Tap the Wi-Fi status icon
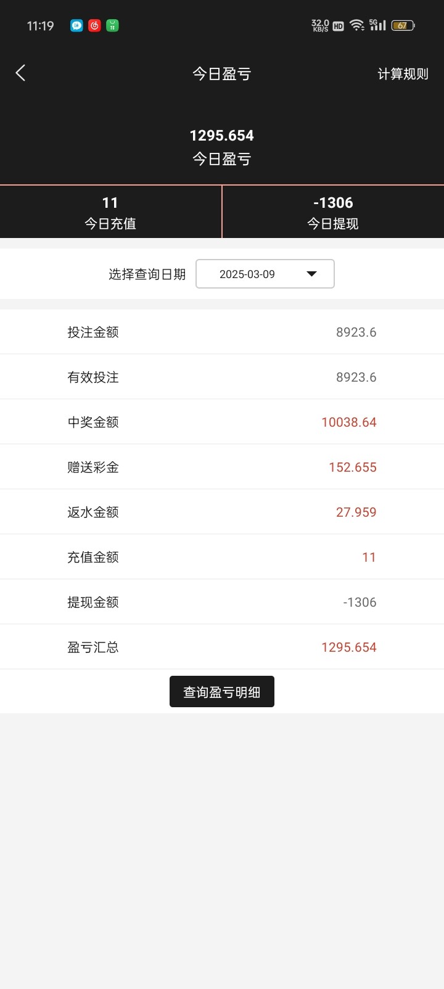This screenshot has width=444, height=989. [356, 25]
